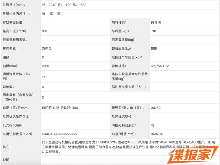The width and height of the screenshot is (220, 165).
Task: Click the 最高车速(km/h) value 100
Action: [45, 31]
